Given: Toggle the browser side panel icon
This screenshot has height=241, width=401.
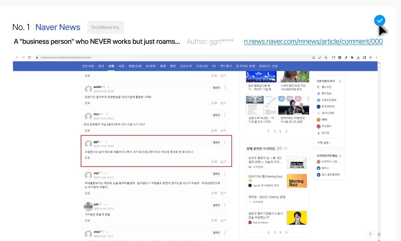Looking at the screenshot, I should coord(364,57).
